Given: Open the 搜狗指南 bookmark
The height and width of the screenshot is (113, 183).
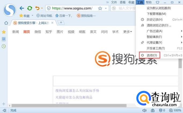Looking at the screenshot, I should 86,15.
